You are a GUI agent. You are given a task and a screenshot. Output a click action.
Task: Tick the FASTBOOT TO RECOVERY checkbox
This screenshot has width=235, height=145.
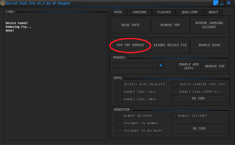(120, 131)
